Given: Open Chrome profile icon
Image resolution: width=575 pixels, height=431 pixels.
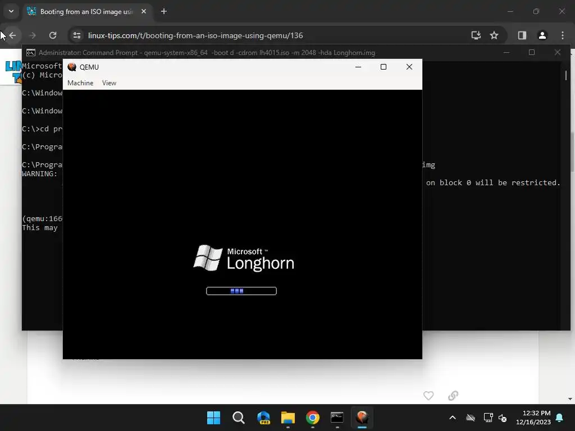Looking at the screenshot, I should 542,35.
